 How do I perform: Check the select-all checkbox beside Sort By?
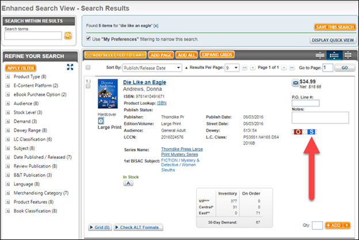88,68
